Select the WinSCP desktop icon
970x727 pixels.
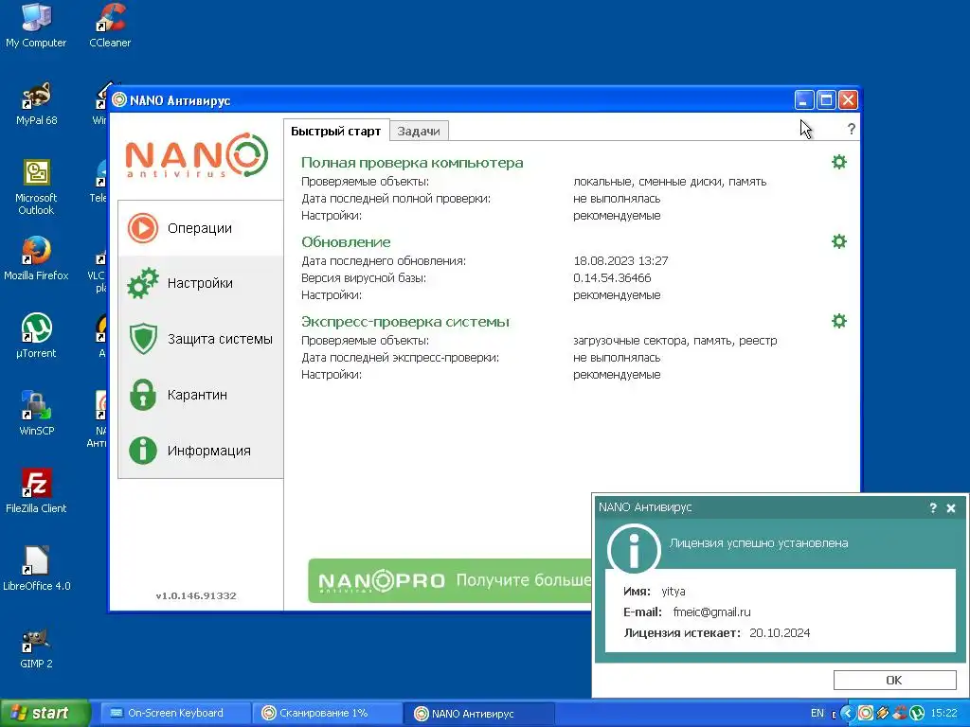point(37,414)
